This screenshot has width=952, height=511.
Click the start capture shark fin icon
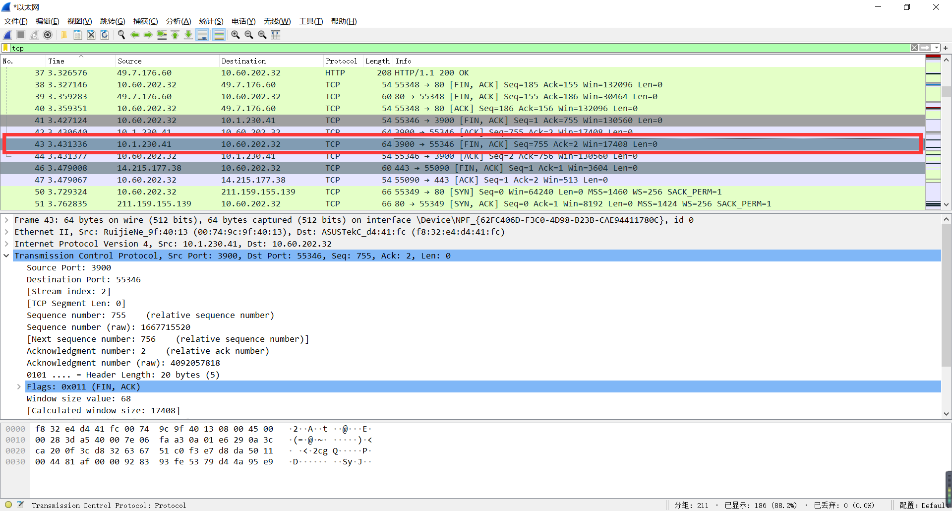[7, 35]
